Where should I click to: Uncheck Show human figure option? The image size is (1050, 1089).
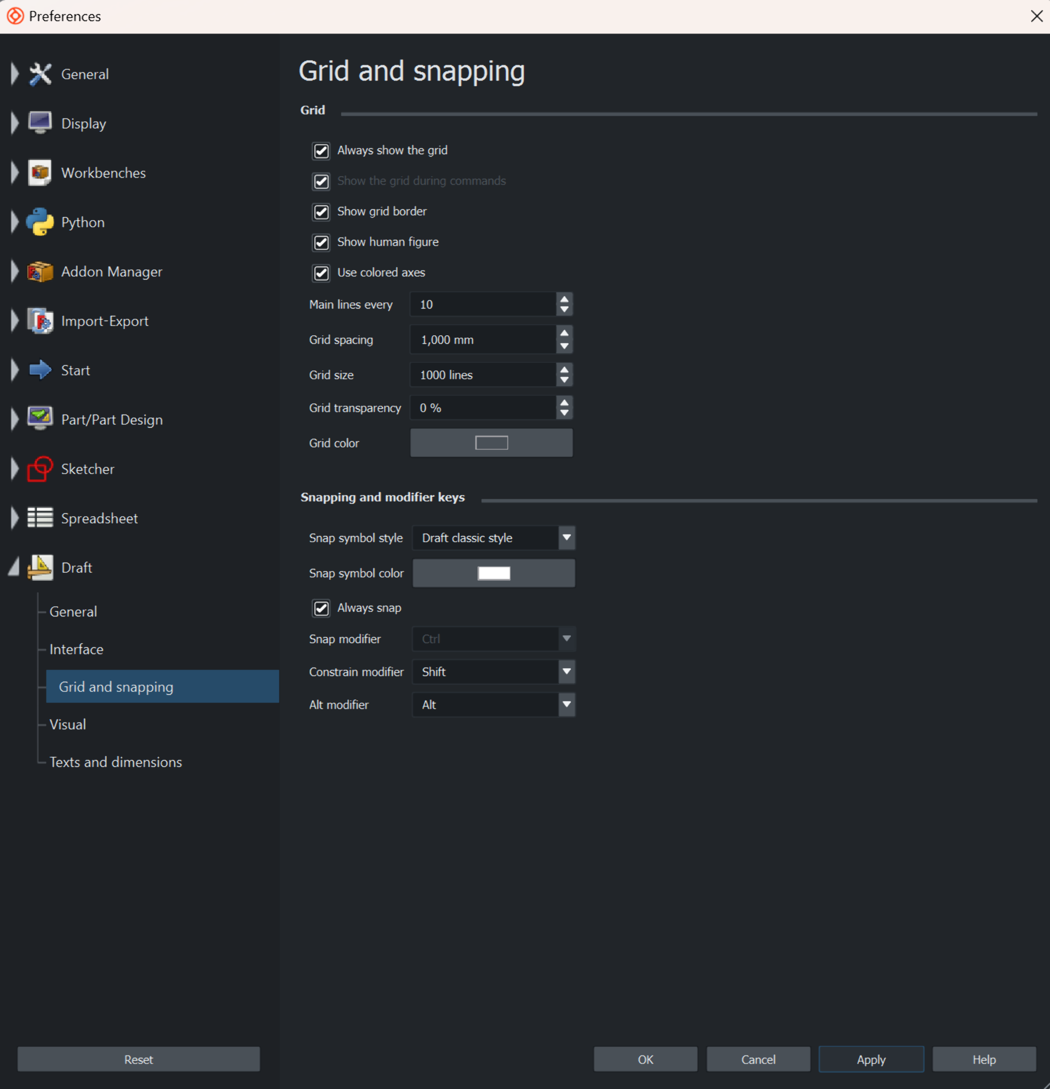tap(321, 243)
